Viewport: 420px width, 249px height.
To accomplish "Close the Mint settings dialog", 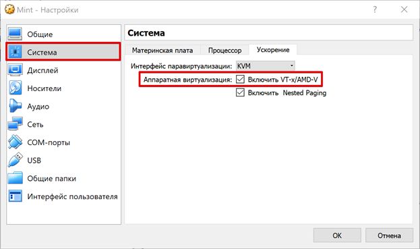I will pos(404,9).
